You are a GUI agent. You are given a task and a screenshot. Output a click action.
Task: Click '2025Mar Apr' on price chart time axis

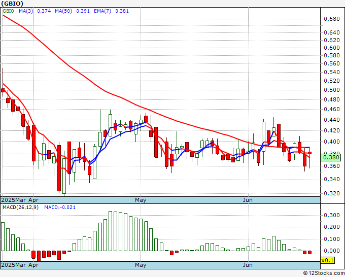pyautogui.click(x=20, y=200)
